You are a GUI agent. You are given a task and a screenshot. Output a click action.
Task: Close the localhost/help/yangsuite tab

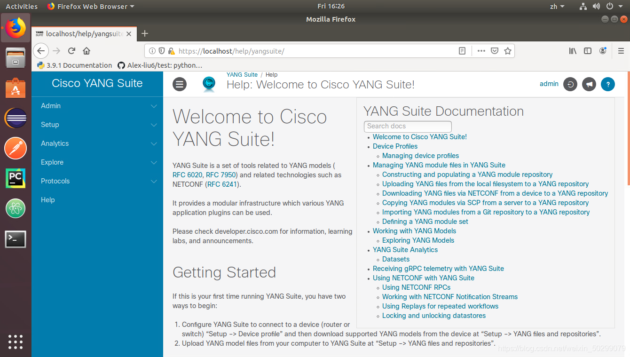click(x=130, y=34)
